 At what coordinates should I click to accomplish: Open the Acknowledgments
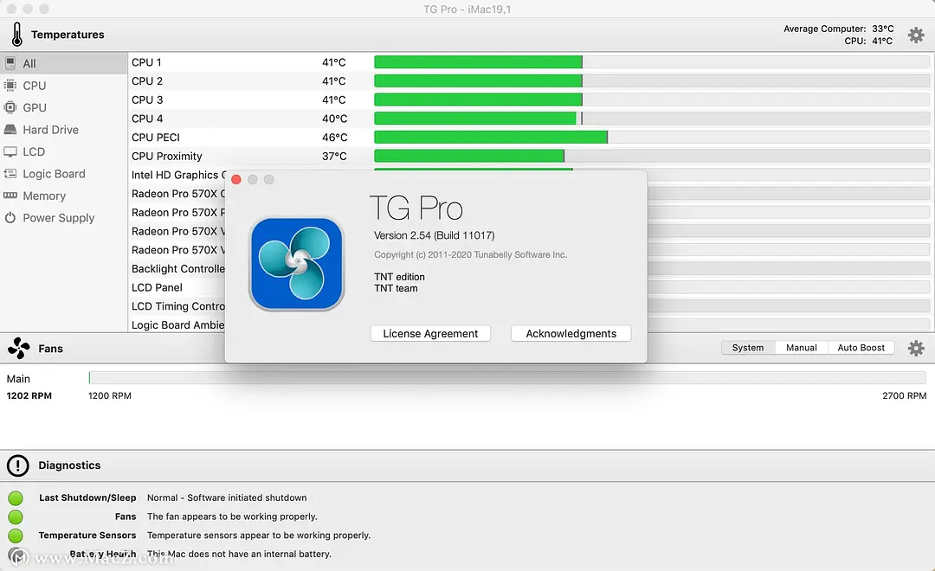coord(571,333)
